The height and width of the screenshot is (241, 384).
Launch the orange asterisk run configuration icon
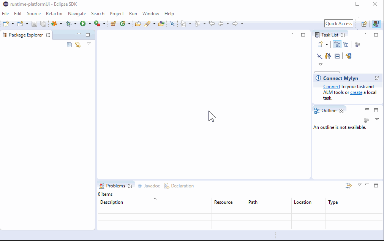(x=54, y=24)
